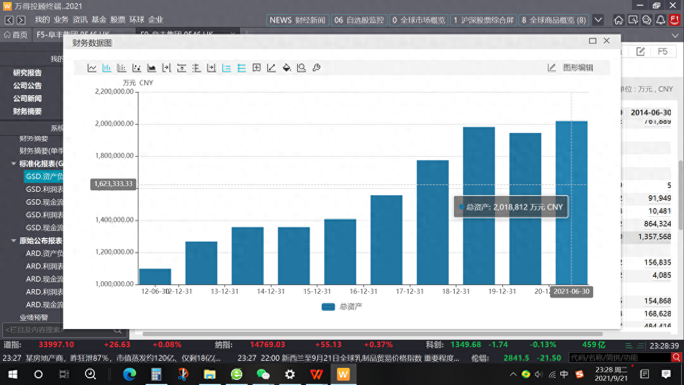
Task: Toggle data table grid icon
Action: tap(256, 68)
